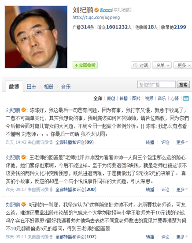Viewport: 192px width, 243px height.
Task: Click the profile photo thumbnail
Action: 36,37
